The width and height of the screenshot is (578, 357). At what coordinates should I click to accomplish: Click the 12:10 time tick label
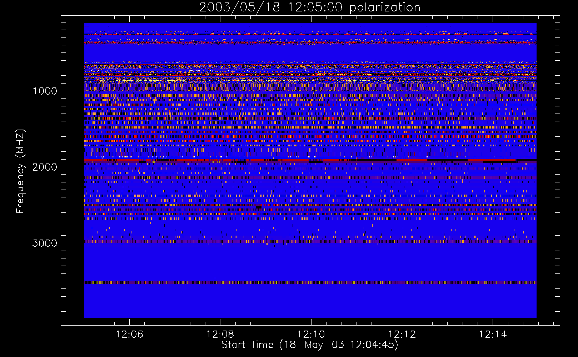311,335
